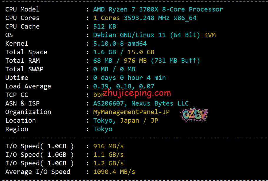This screenshot has width=268, height=181.
Task: Click the CPU Cores label
Action: 22,18
